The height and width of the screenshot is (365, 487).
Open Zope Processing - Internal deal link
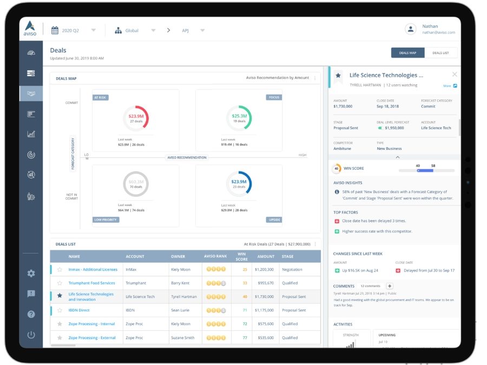point(91,324)
